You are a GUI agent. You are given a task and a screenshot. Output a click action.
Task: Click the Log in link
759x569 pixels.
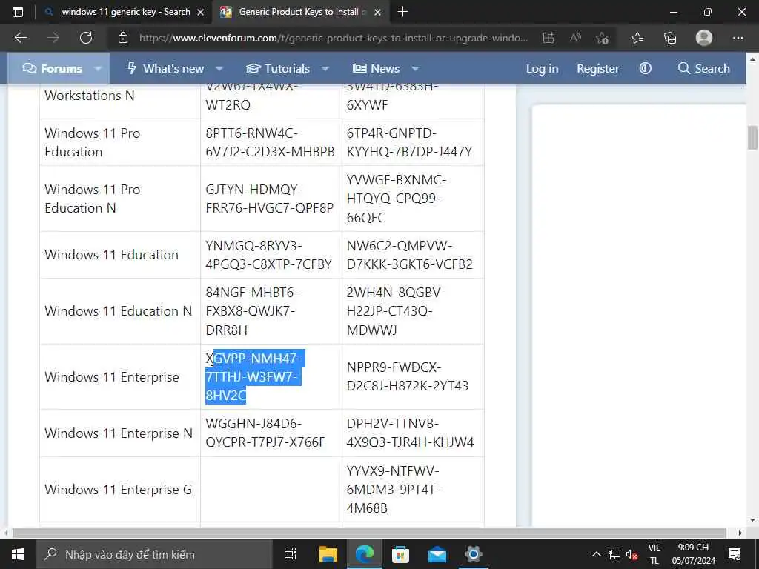pos(542,69)
